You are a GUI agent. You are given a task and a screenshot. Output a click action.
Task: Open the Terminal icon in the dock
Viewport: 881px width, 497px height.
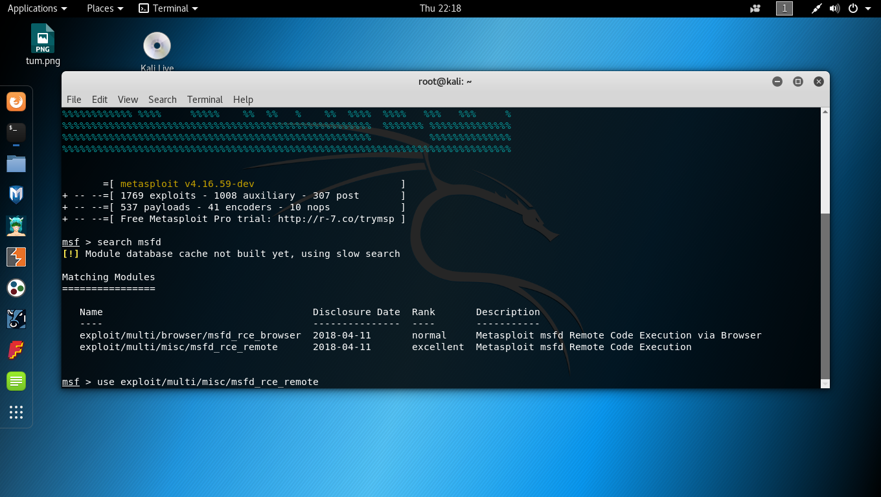pos(16,133)
